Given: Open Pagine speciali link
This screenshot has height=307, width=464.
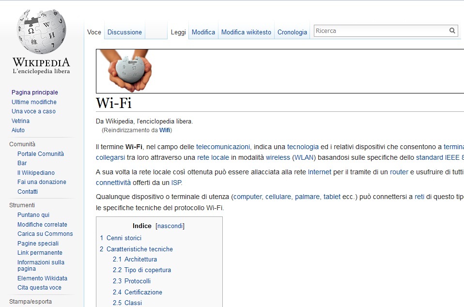Looking at the screenshot, I should (38, 244).
